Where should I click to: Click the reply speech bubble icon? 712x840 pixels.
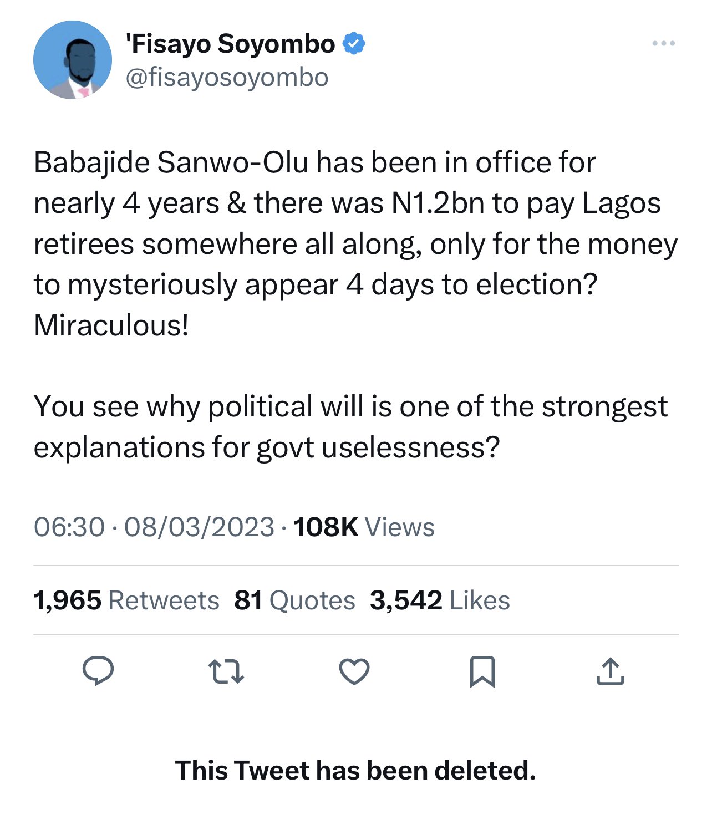tap(98, 671)
